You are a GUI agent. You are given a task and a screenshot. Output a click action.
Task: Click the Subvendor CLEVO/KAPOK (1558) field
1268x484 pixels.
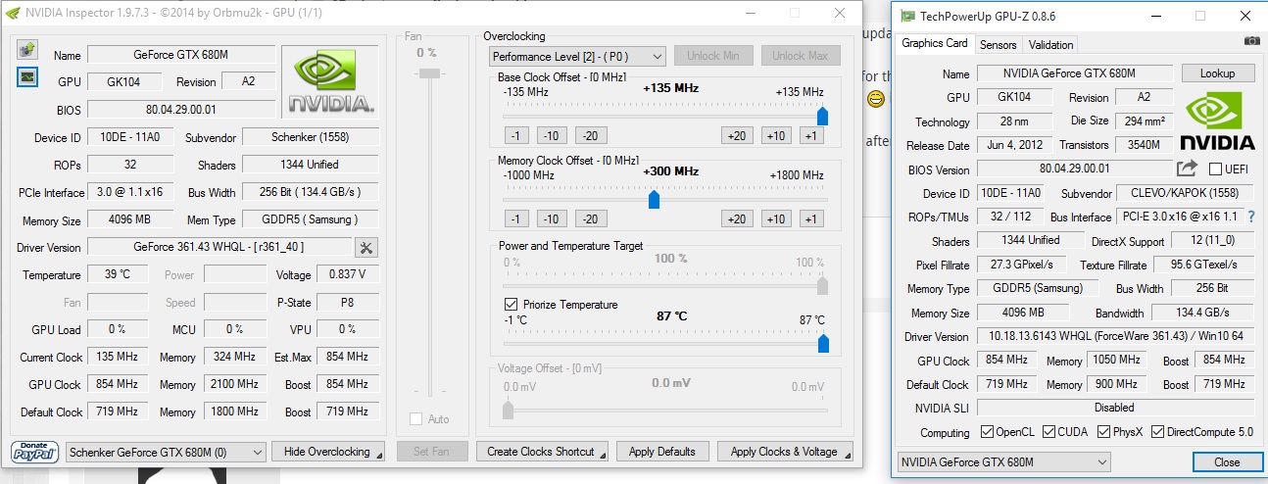tap(1183, 194)
